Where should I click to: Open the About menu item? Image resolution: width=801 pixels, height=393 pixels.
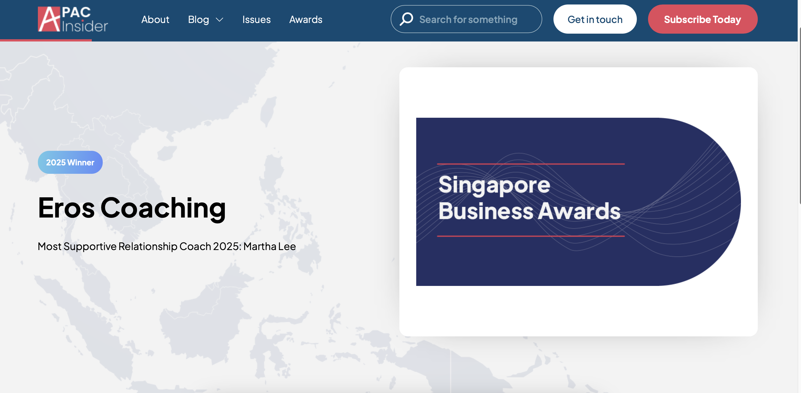click(155, 19)
